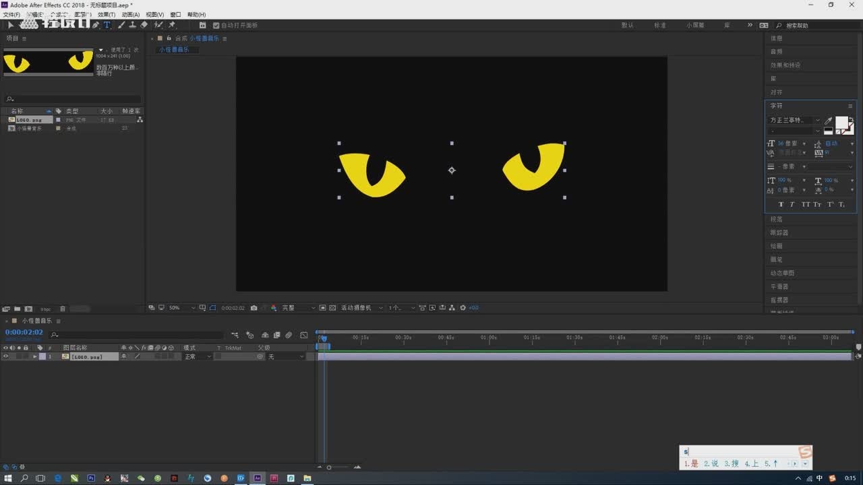Open the graph editor in the timeline
Image resolution: width=863 pixels, height=485 pixels.
[x=304, y=335]
